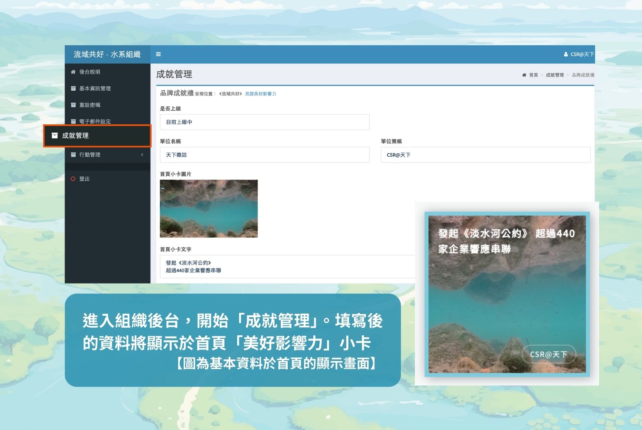The width and height of the screenshot is (642, 430).
Task: Click the 單位名稱 field containing 天下雜誌
Action: (264, 155)
